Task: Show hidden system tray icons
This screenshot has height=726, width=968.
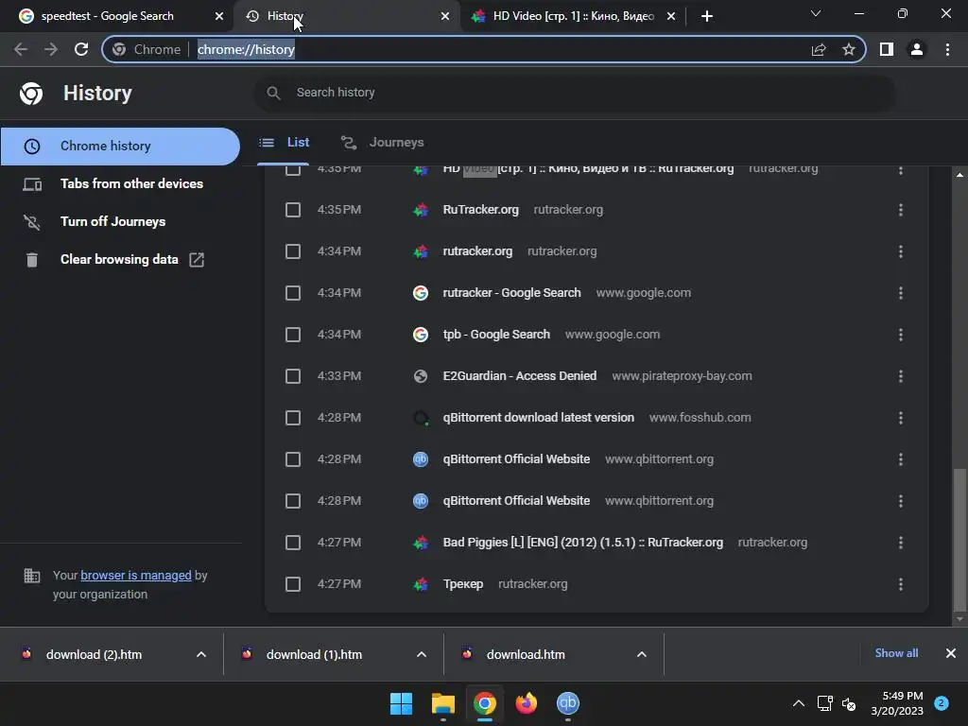Action: tap(798, 703)
